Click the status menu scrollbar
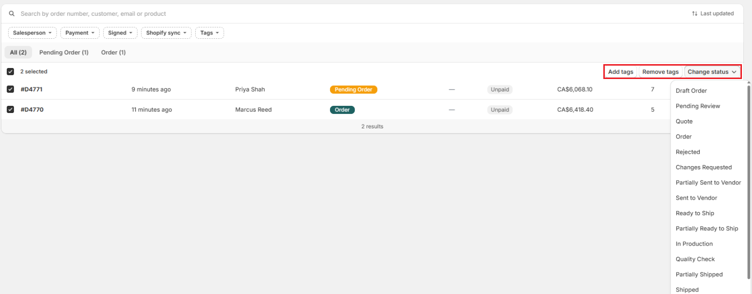 click(749, 182)
